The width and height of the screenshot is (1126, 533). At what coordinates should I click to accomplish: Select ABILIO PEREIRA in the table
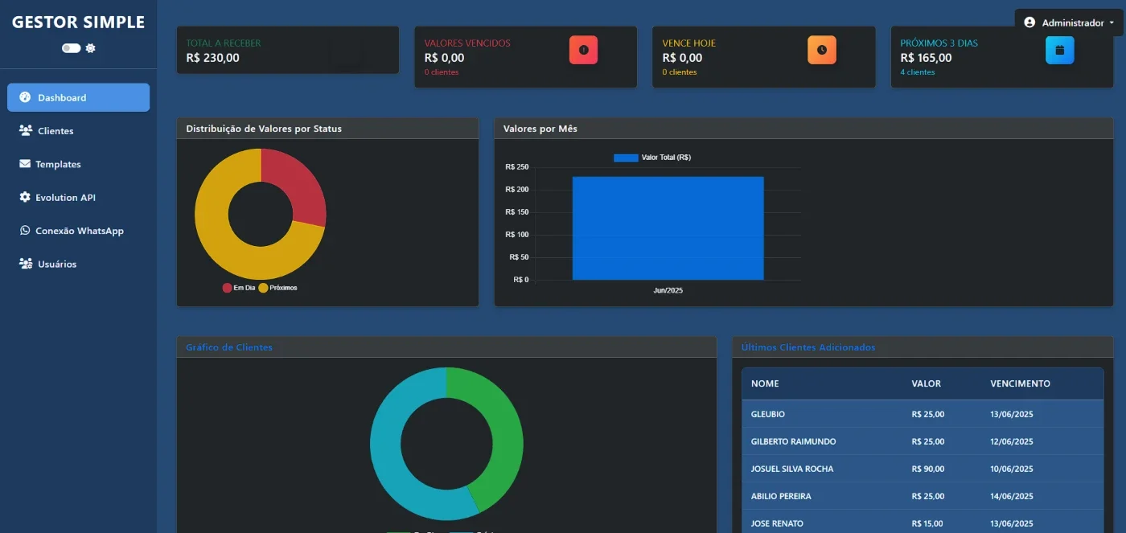781,496
